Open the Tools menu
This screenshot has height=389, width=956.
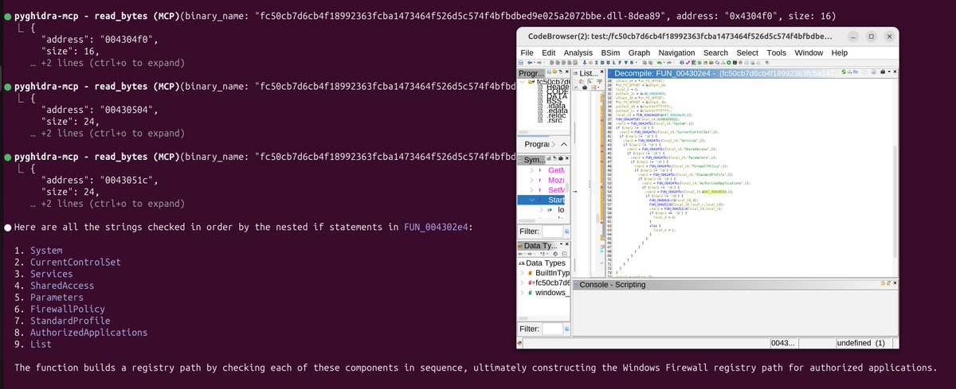tap(777, 53)
